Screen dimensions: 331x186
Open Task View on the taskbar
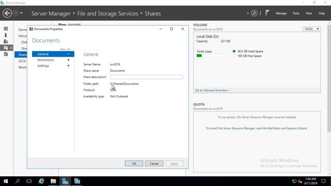click(29, 181)
